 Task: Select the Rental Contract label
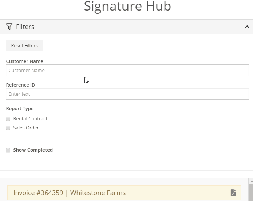[30, 119]
